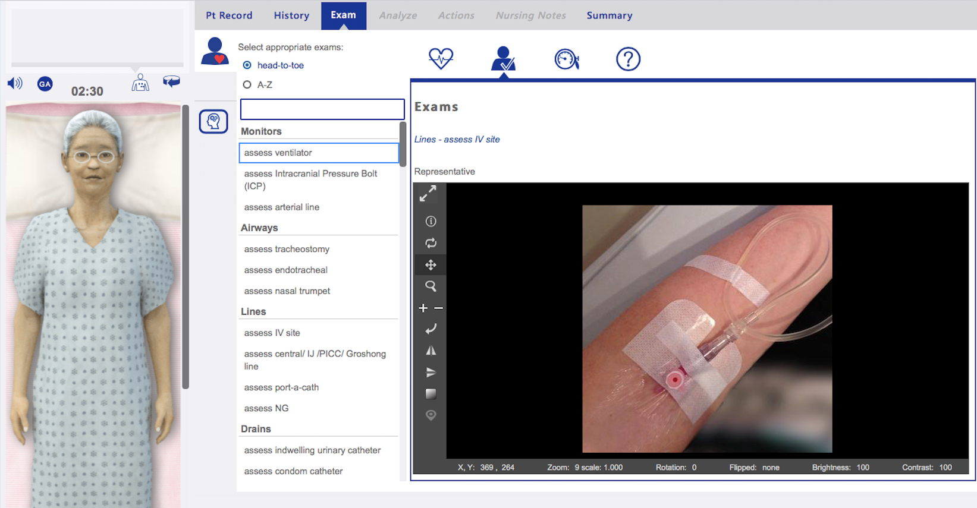977x508 pixels.
Task: Click the plus zoom-in stepper
Action: click(423, 308)
